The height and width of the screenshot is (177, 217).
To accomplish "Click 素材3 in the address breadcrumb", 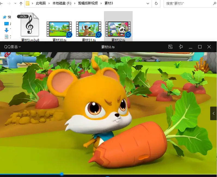I will (109, 3).
